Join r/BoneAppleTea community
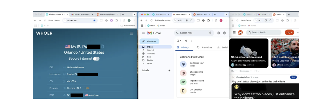Screen dimensions: 332x110 click(293, 77)
